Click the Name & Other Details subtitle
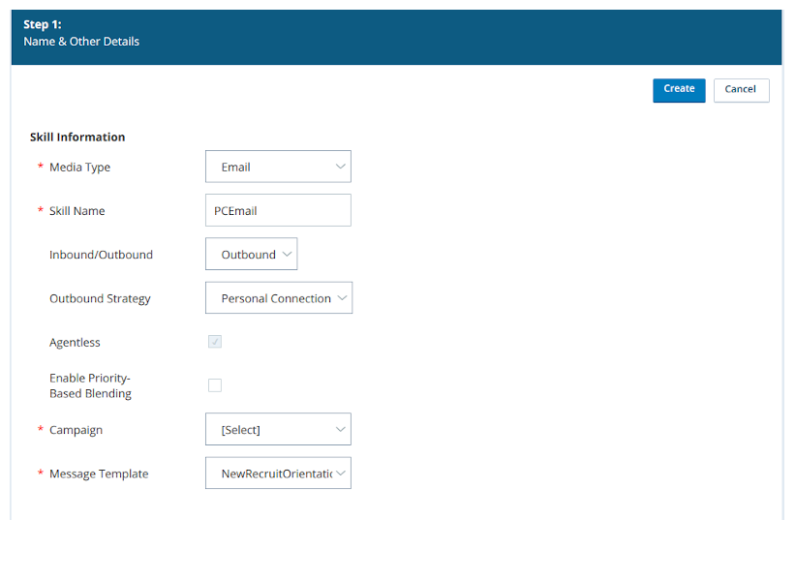The width and height of the screenshot is (796, 581). tap(81, 41)
